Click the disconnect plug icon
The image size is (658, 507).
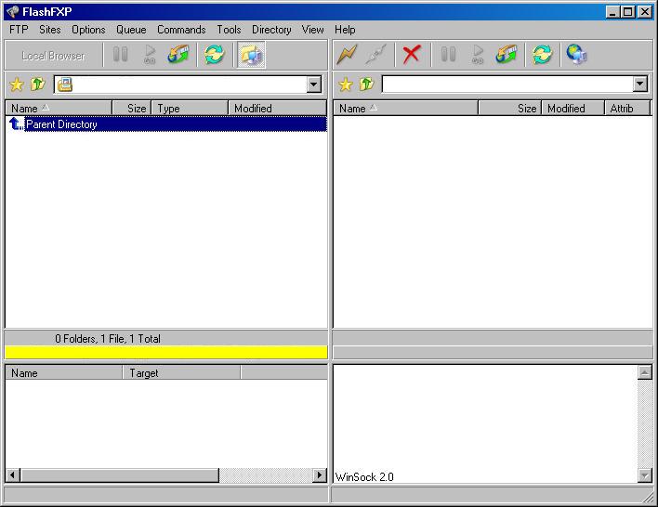[375, 55]
